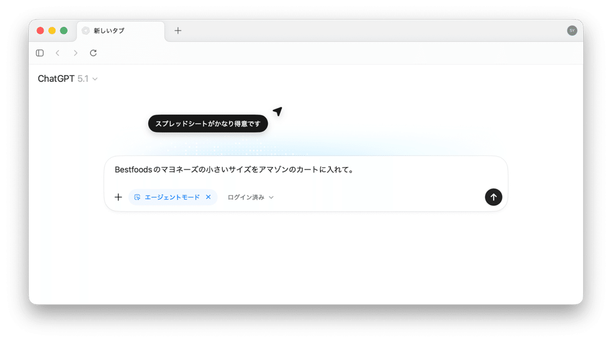Go back with the left arrow
Image resolution: width=612 pixels, height=342 pixels.
[x=57, y=53]
